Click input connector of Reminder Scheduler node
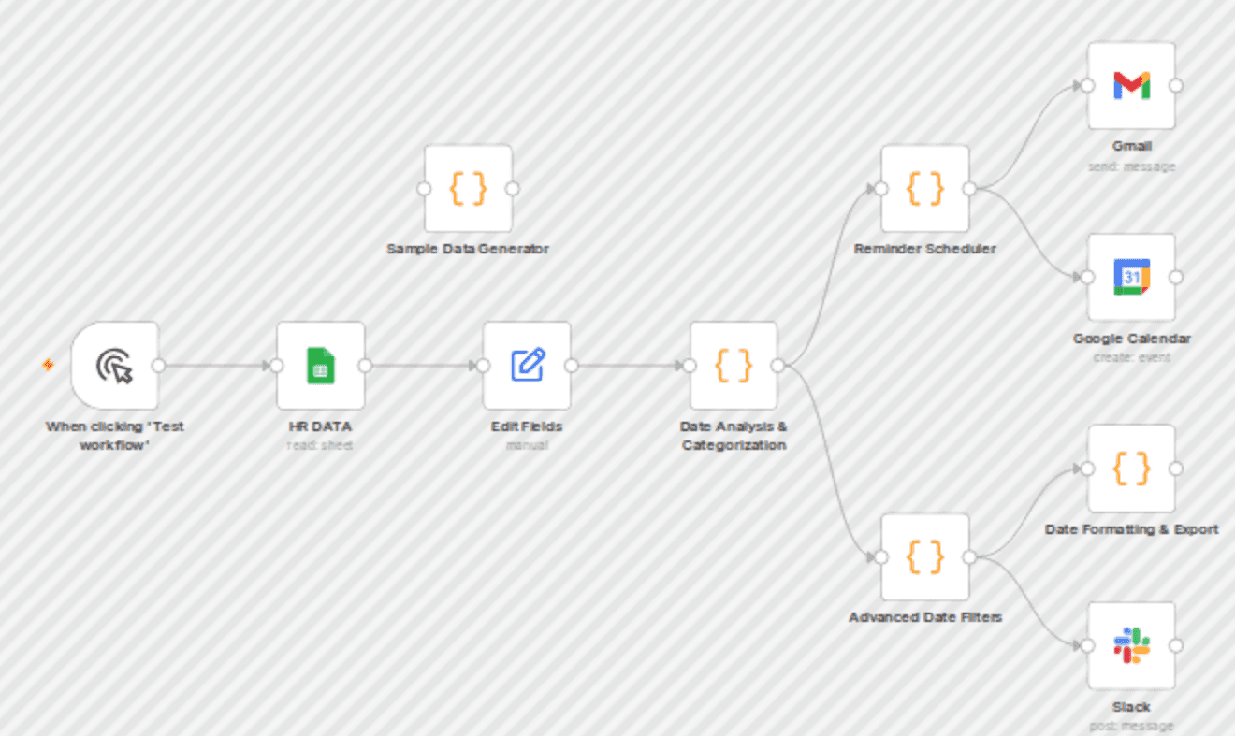The image size is (1235, 736). [880, 188]
